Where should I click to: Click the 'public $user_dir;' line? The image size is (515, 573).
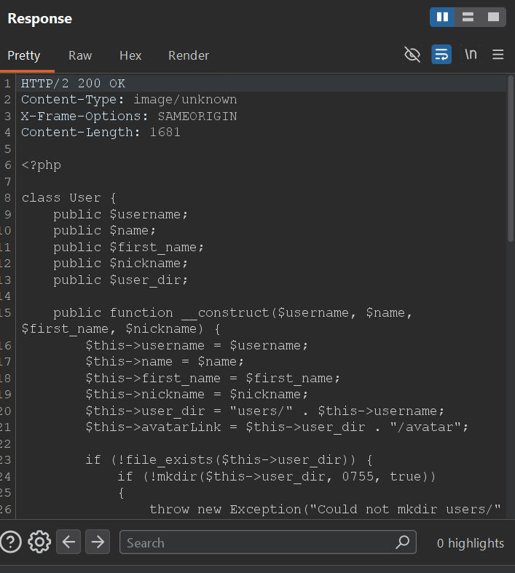tap(121, 280)
